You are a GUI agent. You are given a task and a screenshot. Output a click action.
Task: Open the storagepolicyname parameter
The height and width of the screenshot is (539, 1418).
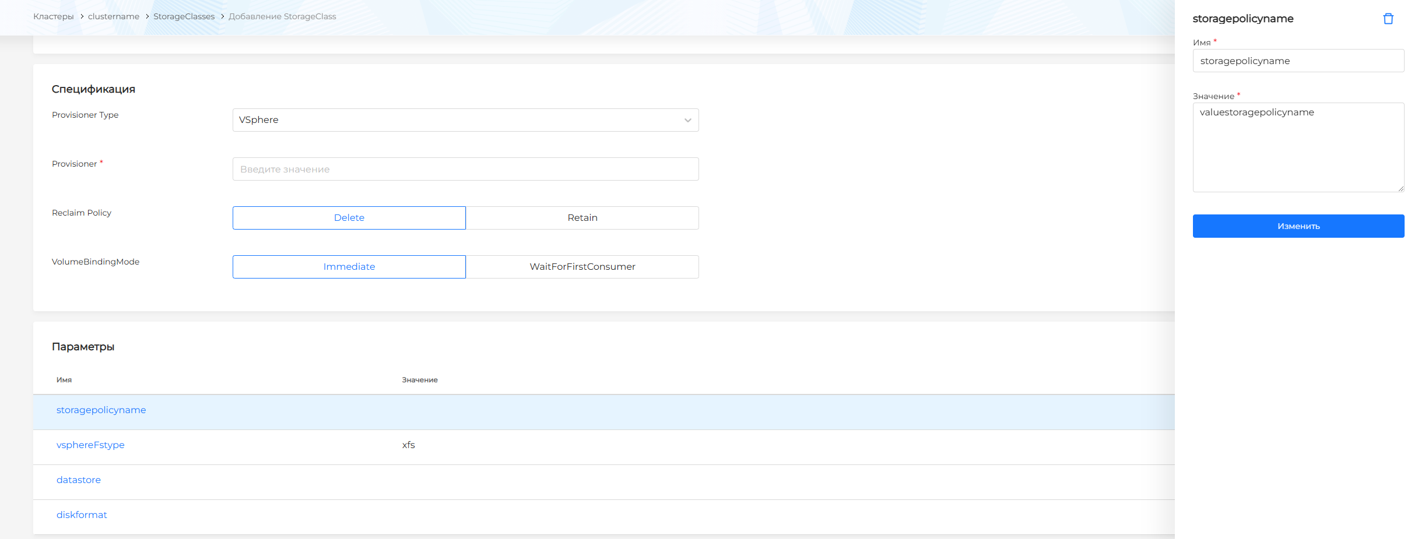pos(101,410)
